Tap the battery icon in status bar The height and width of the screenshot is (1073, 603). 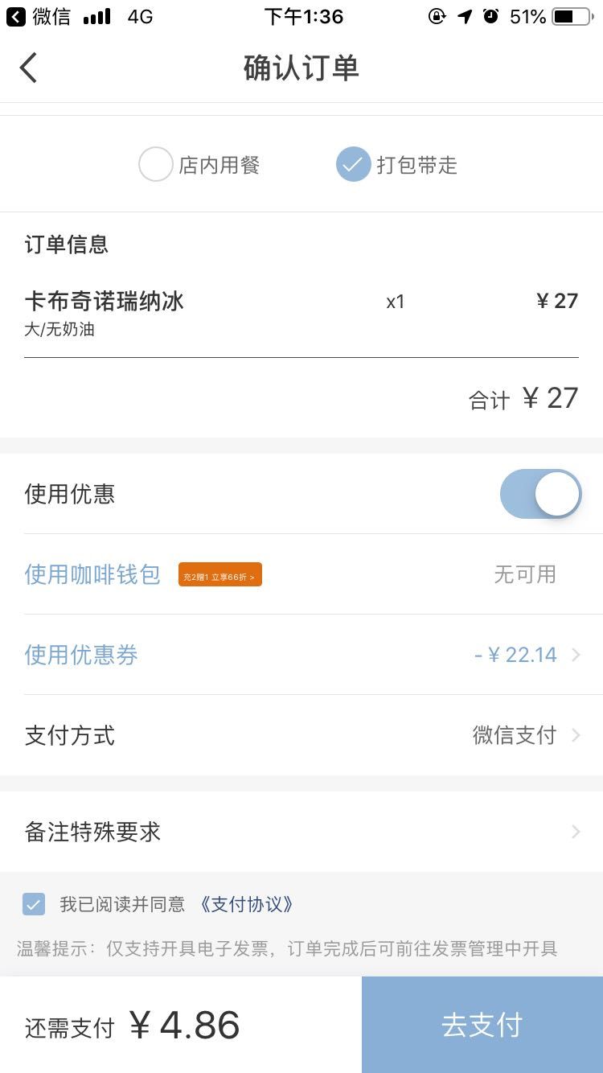(x=572, y=16)
